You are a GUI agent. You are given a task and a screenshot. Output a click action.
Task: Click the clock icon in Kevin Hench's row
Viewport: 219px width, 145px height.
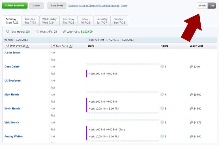[162, 108]
